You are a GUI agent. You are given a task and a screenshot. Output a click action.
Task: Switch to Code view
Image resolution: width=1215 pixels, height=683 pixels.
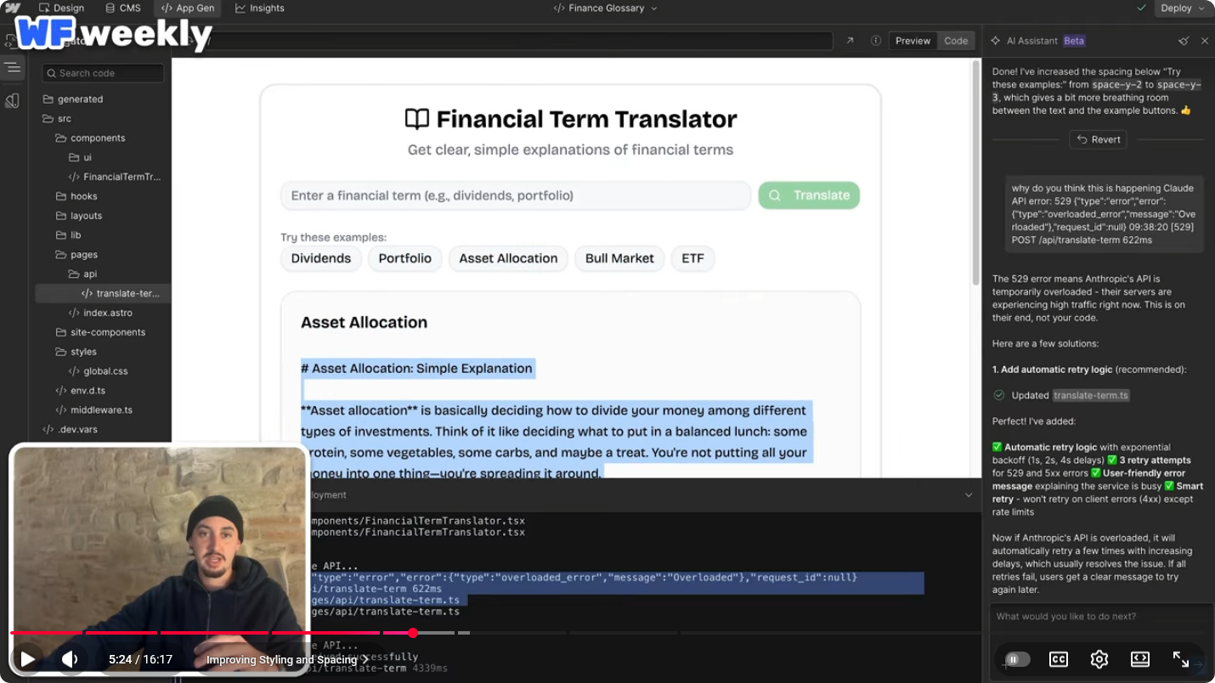coord(956,41)
